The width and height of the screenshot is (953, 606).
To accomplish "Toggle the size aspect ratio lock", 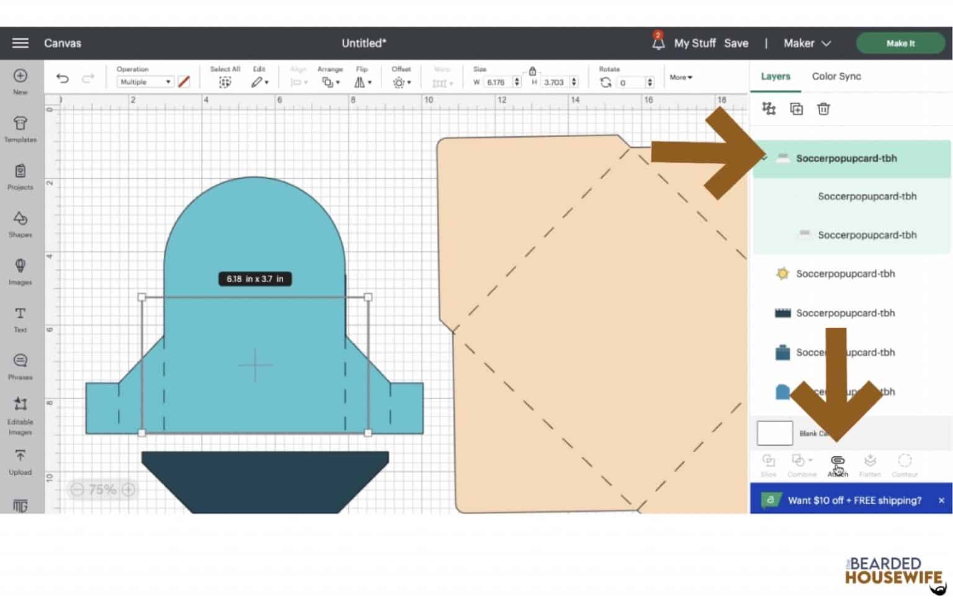I will pos(532,71).
